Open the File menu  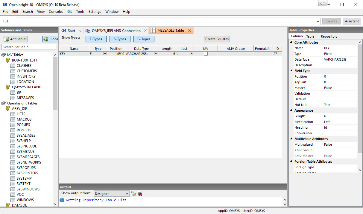(x=5, y=12)
